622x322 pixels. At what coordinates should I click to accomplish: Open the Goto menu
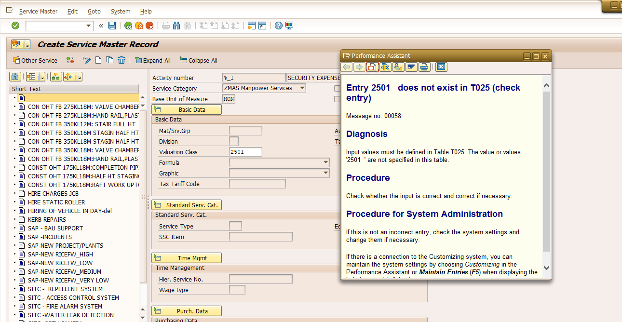coord(94,11)
